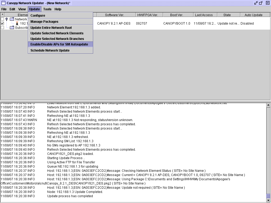Viewport: 271px width, 203px height.
Task: Click the Software Ver. column header
Action: click(x=114, y=15)
